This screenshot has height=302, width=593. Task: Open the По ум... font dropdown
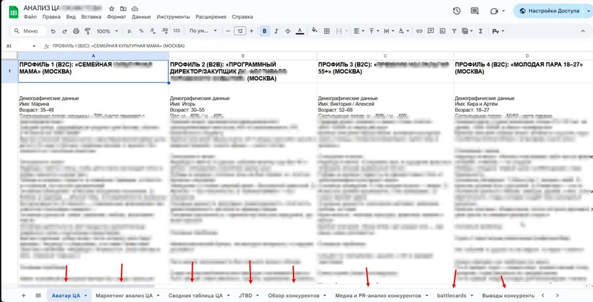point(203,31)
